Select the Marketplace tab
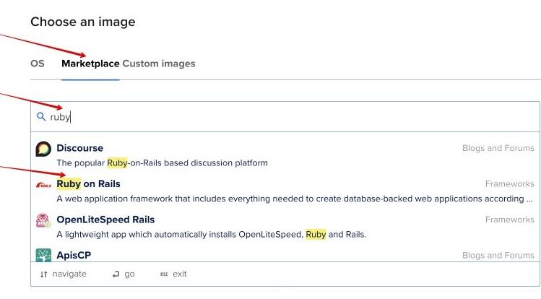 (x=90, y=64)
